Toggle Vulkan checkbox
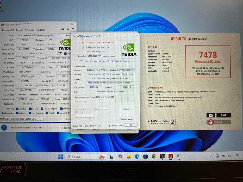243x182 pixels. pos(17,113)
